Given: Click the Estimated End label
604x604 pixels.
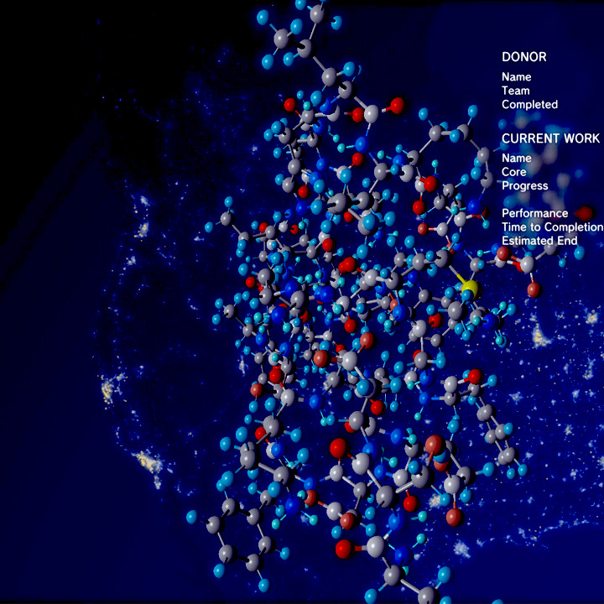Looking at the screenshot, I should [539, 241].
